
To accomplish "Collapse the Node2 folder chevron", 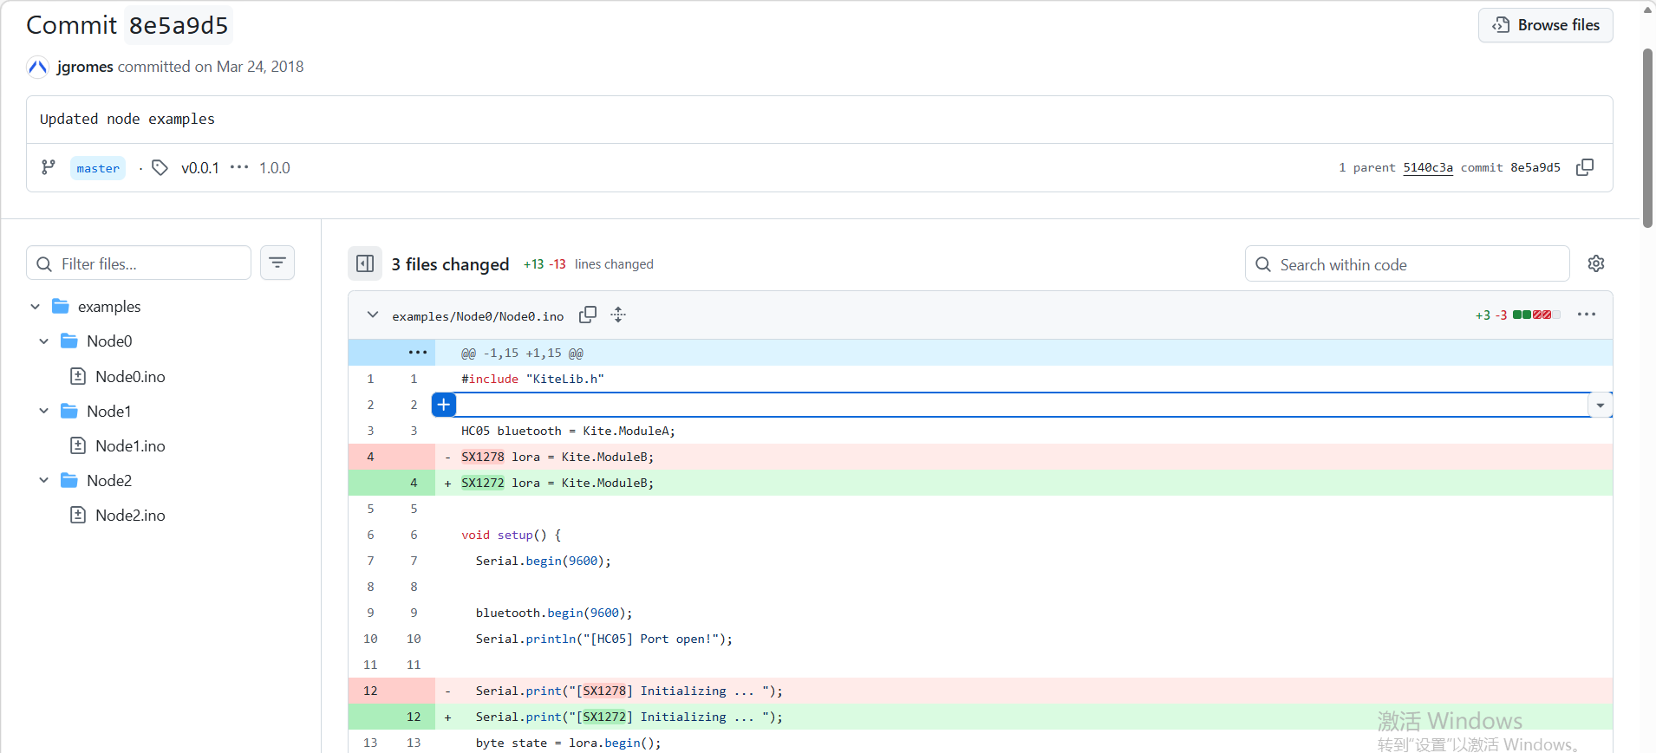I will pyautogui.click(x=43, y=480).
